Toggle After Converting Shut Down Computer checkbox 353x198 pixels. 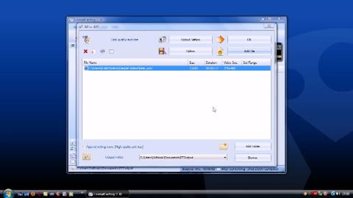218,169
